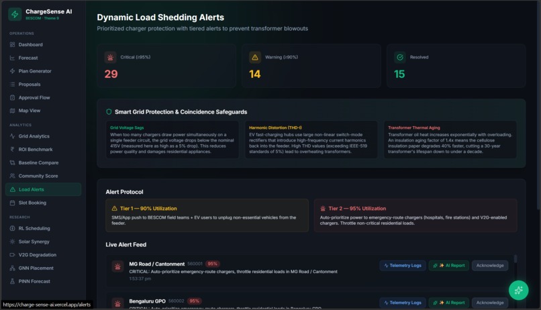Open Telemetry Logs for Bengaluru GPO
This screenshot has width=541, height=310.
(x=403, y=303)
